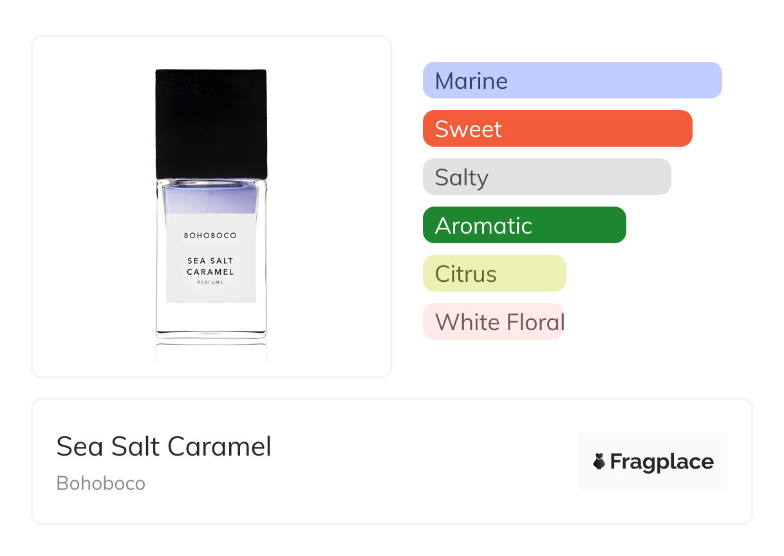This screenshot has height=556, width=784.
Task: Click 'CARAMEL' line on the bottle label
Action: [210, 272]
